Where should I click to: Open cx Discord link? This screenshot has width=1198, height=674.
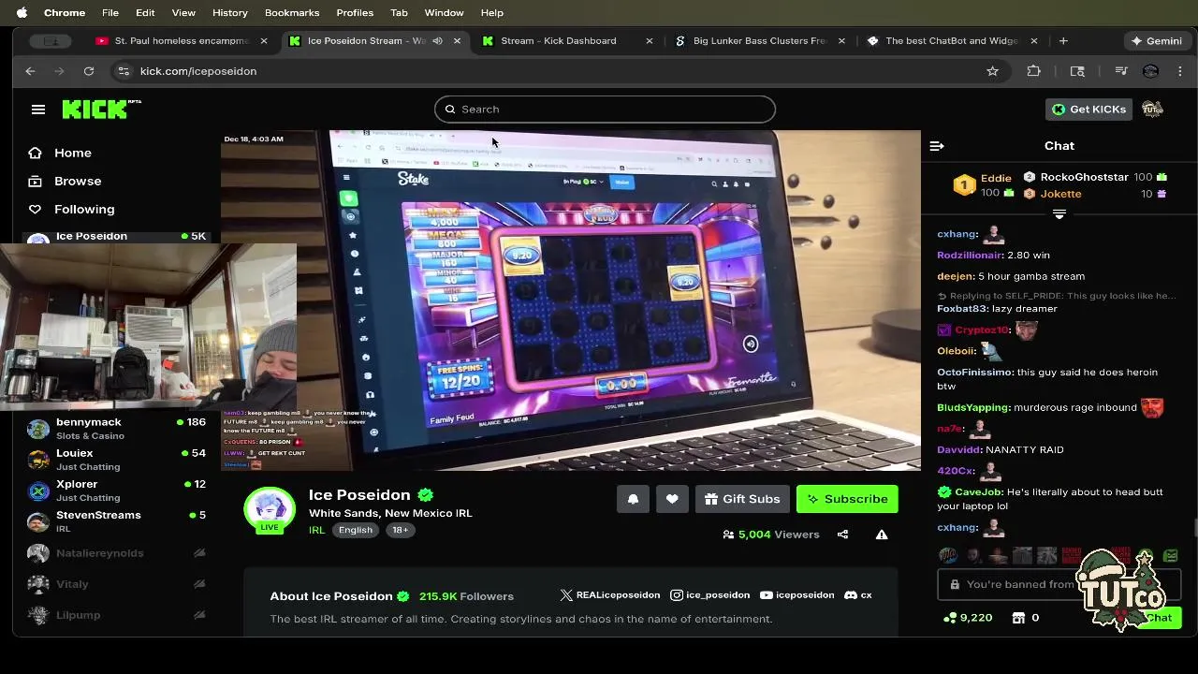[857, 595]
